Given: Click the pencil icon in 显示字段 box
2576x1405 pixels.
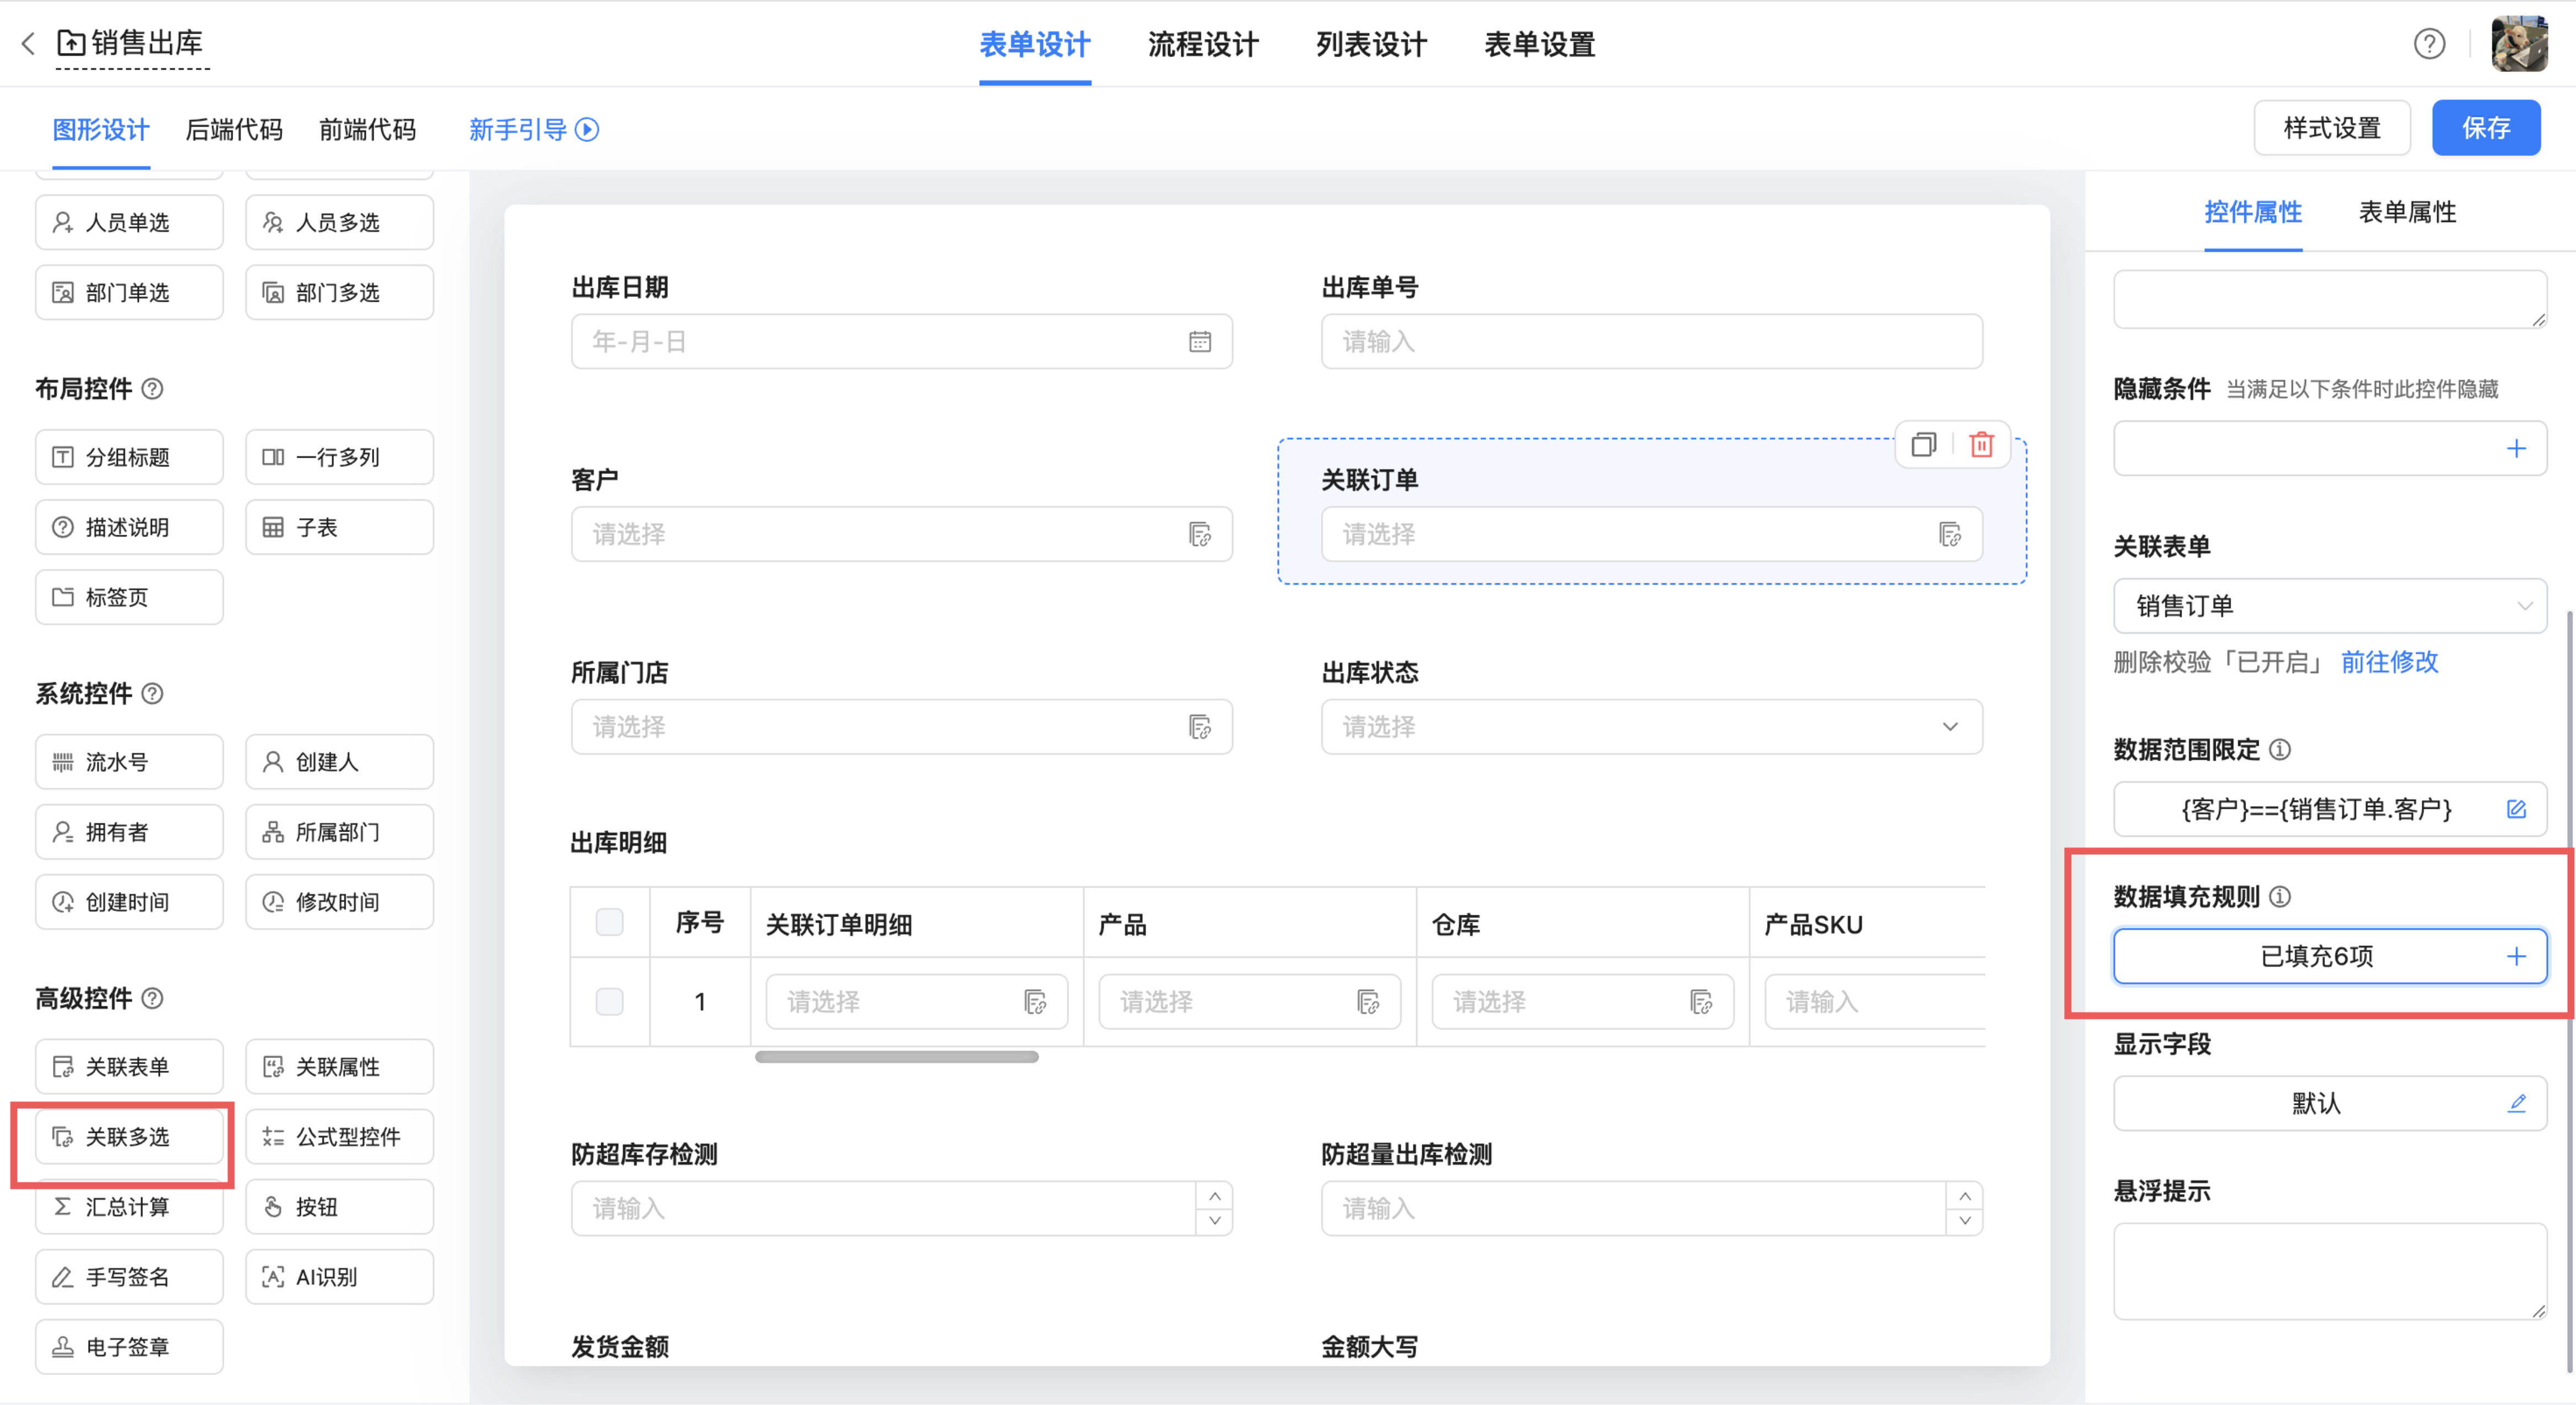Looking at the screenshot, I should tap(2516, 1103).
